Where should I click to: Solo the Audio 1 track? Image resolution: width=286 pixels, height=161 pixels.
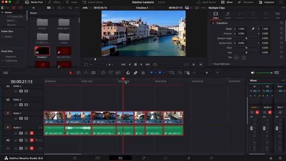[x=26, y=133]
